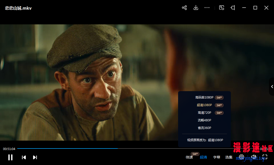Toggle always-on-top pin icon

[x=233, y=8]
